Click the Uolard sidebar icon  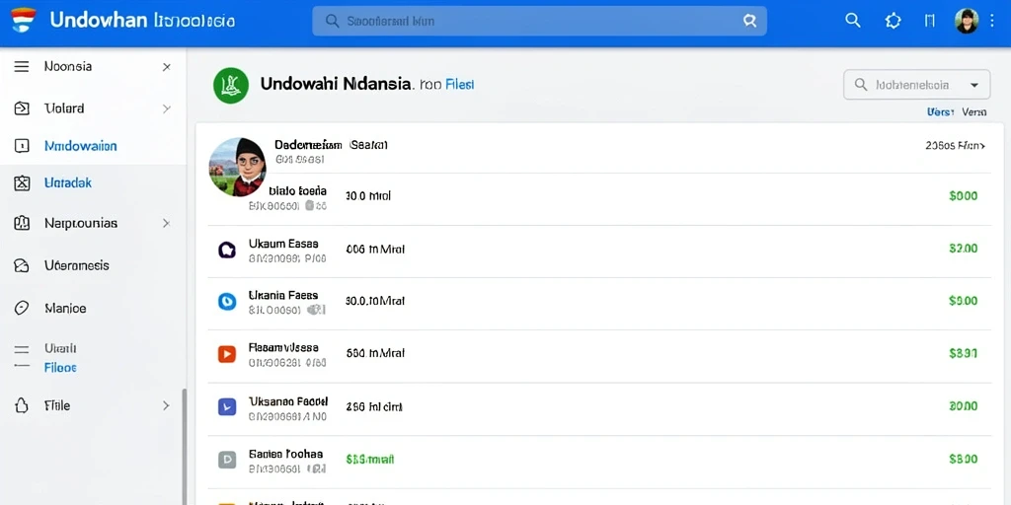click(22, 108)
